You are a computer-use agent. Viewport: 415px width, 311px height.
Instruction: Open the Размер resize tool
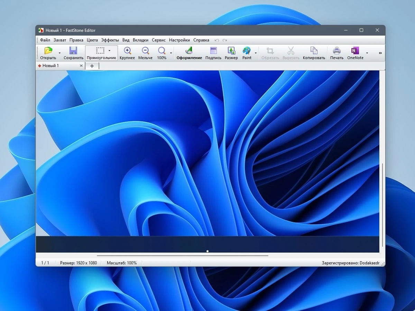pyautogui.click(x=231, y=53)
